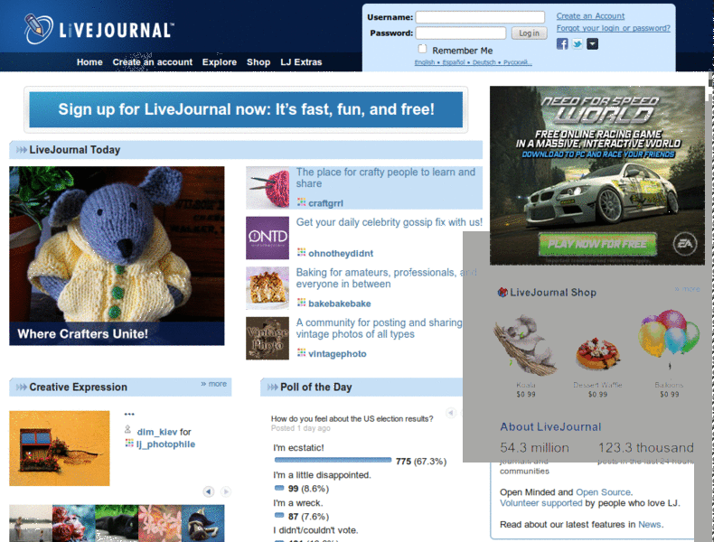Click the I'm a wreck result bar
723x542 pixels.
pos(279,515)
